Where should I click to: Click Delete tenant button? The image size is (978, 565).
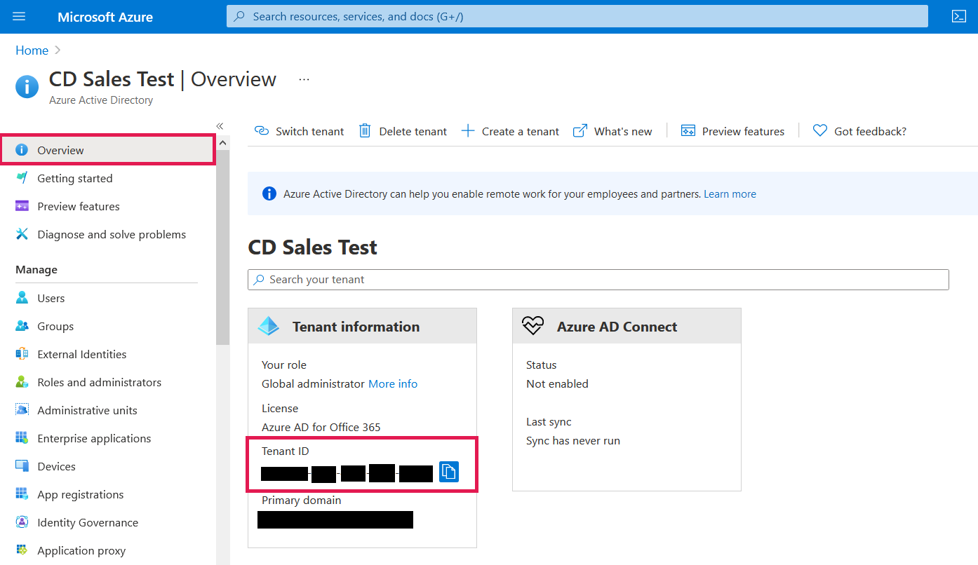click(403, 131)
